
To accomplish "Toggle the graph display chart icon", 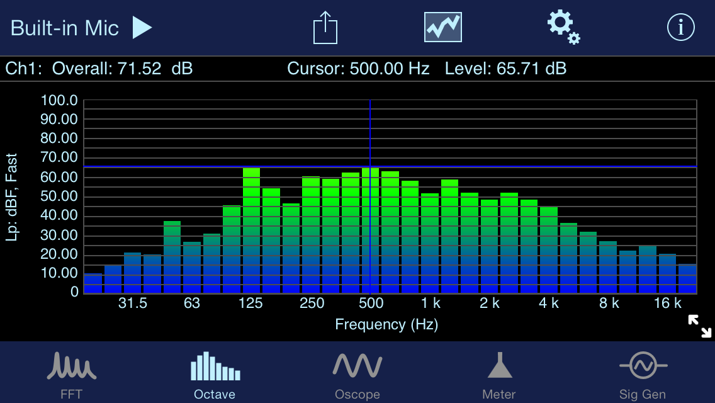I will point(442,27).
